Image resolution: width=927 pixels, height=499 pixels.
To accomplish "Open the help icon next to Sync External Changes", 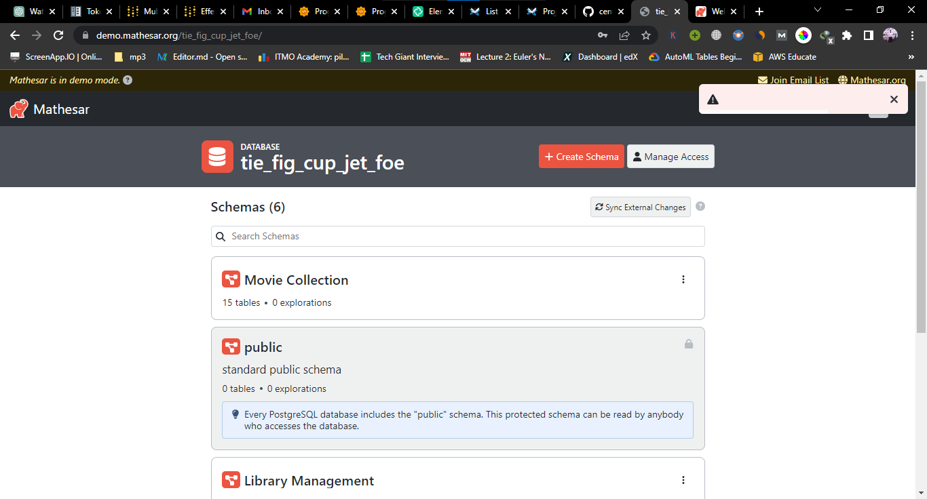I will coord(700,207).
